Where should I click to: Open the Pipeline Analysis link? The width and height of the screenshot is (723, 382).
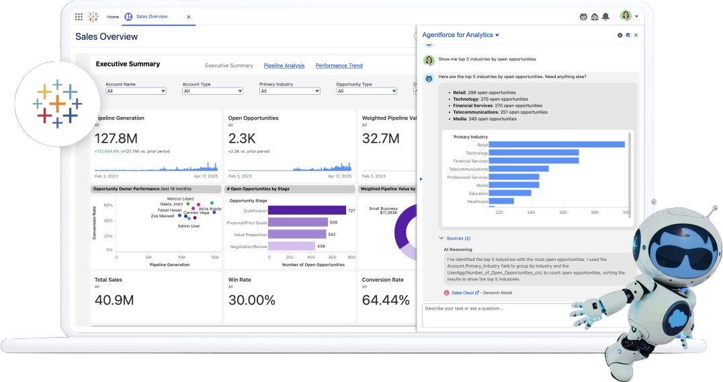tap(284, 65)
